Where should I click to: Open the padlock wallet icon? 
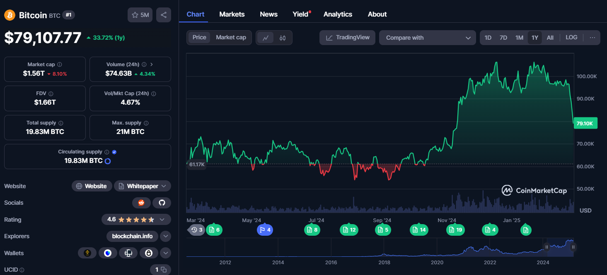coord(149,253)
